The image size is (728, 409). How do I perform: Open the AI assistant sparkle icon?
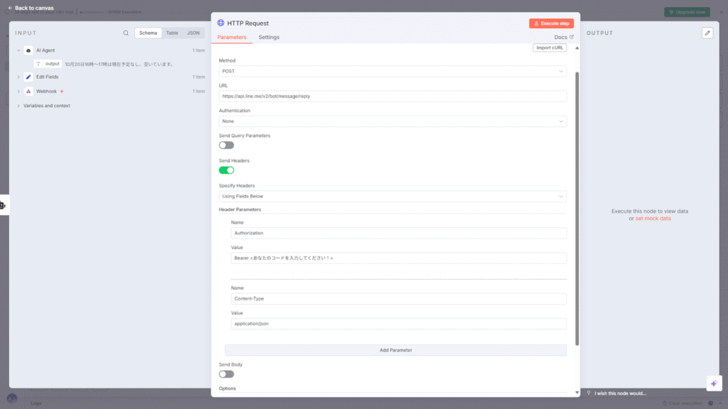(x=714, y=383)
